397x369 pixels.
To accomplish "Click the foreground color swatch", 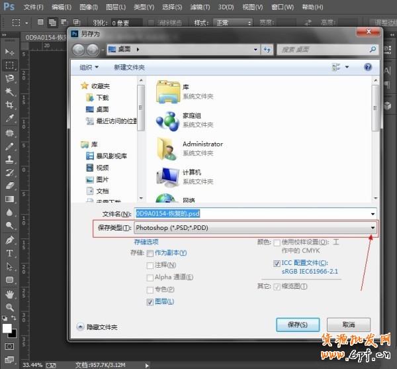I will (x=7, y=329).
